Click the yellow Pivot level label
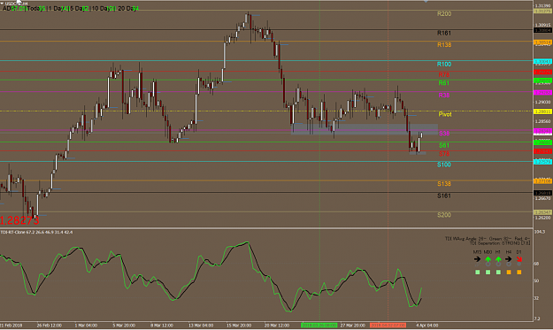Image resolution: width=553 pixels, height=330 pixels. pos(445,114)
